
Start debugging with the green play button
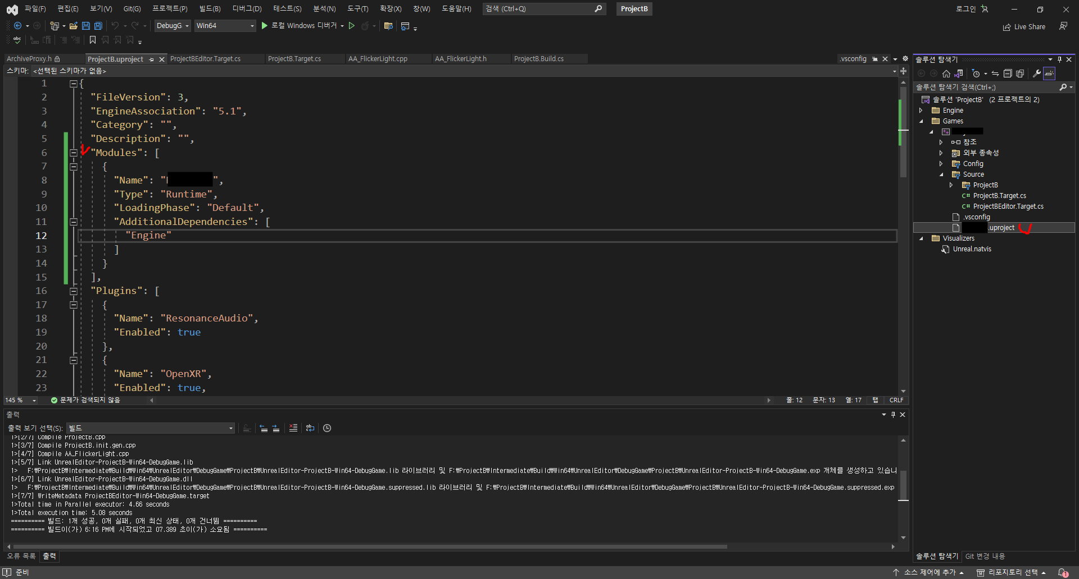[264, 26]
